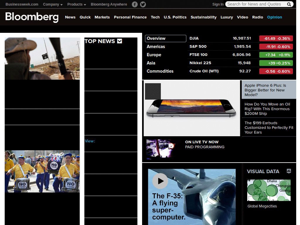
Task: Open the Sustainability section
Action: pyautogui.click(x=204, y=17)
